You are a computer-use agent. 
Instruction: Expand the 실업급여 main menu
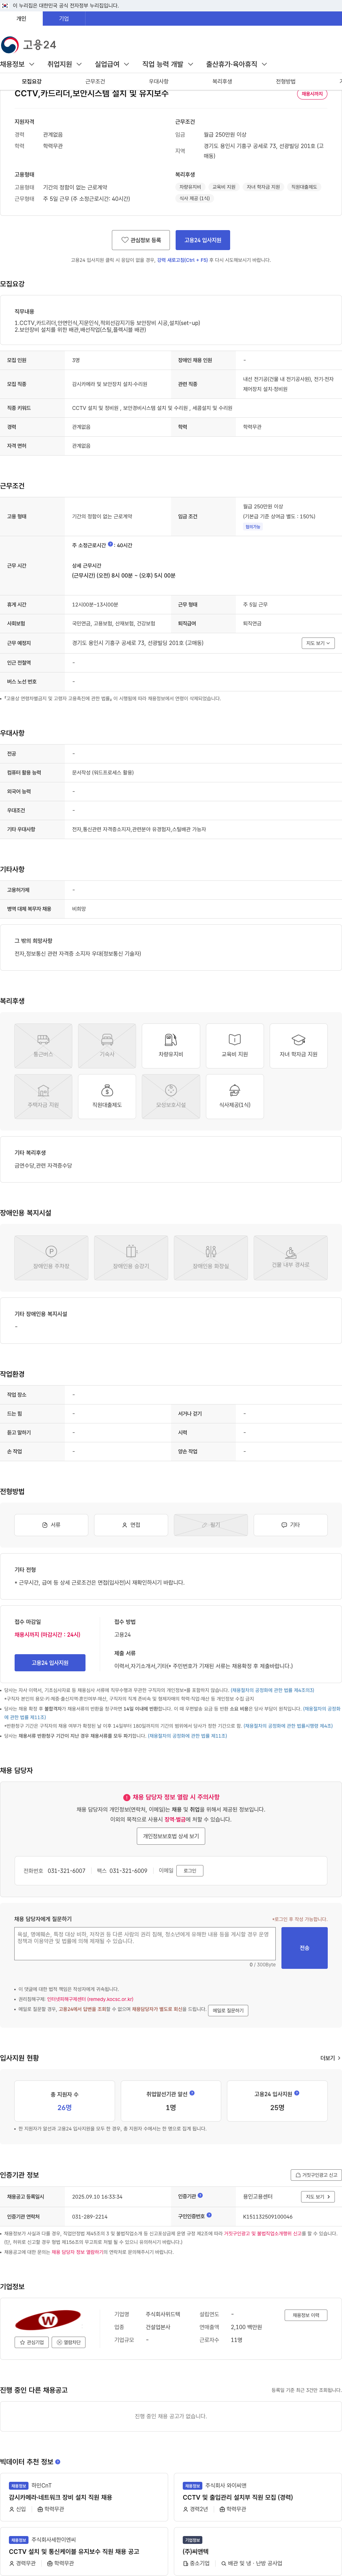[x=111, y=64]
